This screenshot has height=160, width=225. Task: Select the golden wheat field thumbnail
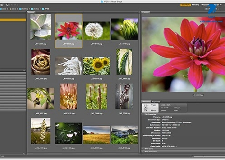point(96,135)
